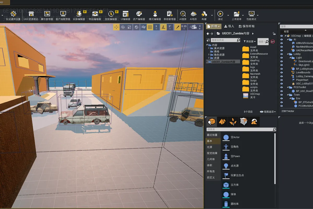The height and width of the screenshot is (209, 313).
Task: Launch the 属性管理器 attribute manager
Action: [x=47, y=15]
